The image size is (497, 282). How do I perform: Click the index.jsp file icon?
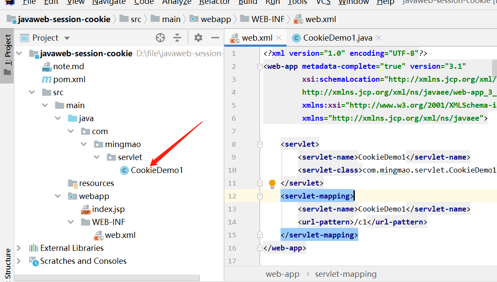point(86,209)
